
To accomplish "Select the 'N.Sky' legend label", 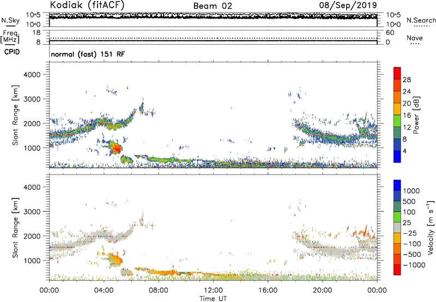I will click(x=10, y=20).
